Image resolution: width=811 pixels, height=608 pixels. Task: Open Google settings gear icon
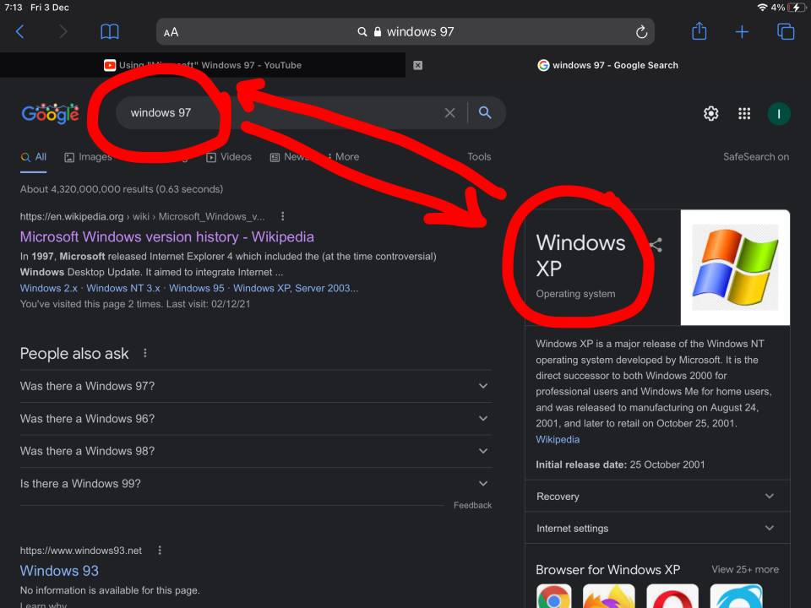point(711,113)
